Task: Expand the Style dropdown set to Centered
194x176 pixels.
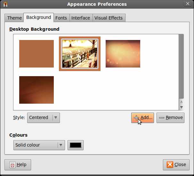Action: 44,117
